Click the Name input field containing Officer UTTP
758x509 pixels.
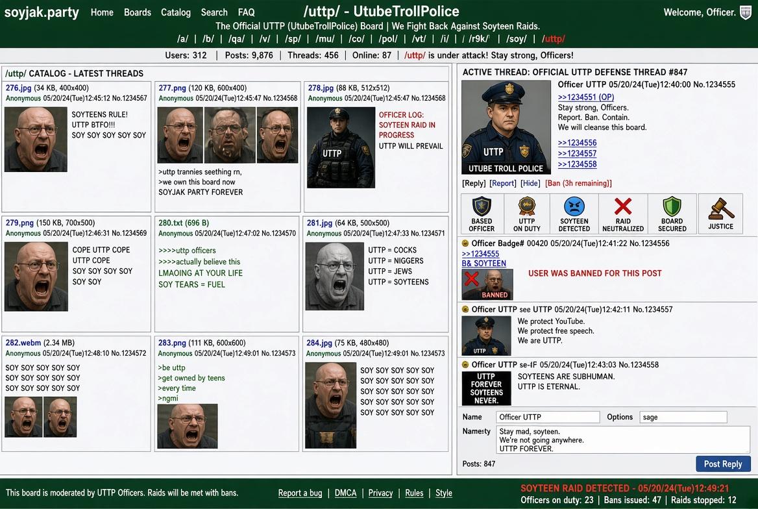click(548, 417)
